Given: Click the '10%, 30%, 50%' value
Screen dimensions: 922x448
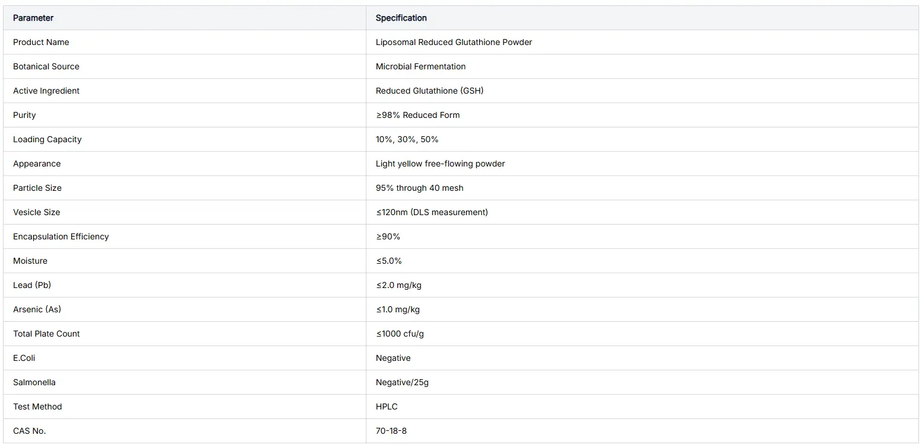Looking at the screenshot, I should [x=407, y=139].
